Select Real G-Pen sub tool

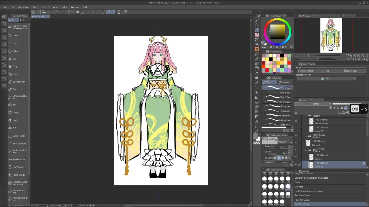(x=276, y=97)
